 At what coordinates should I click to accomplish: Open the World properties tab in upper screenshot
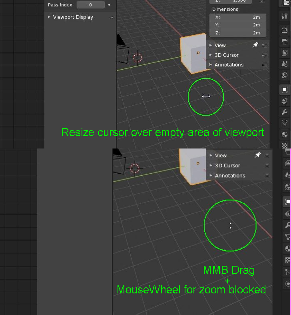(x=284, y=75)
